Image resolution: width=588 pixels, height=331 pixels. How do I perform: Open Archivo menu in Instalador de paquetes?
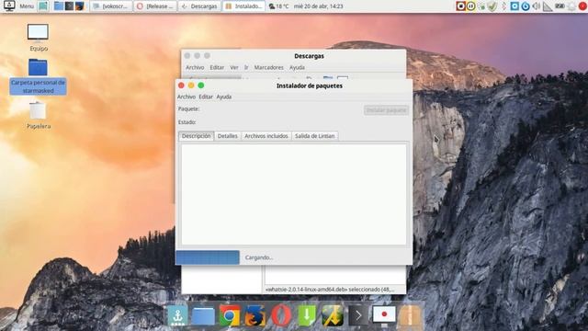[187, 97]
